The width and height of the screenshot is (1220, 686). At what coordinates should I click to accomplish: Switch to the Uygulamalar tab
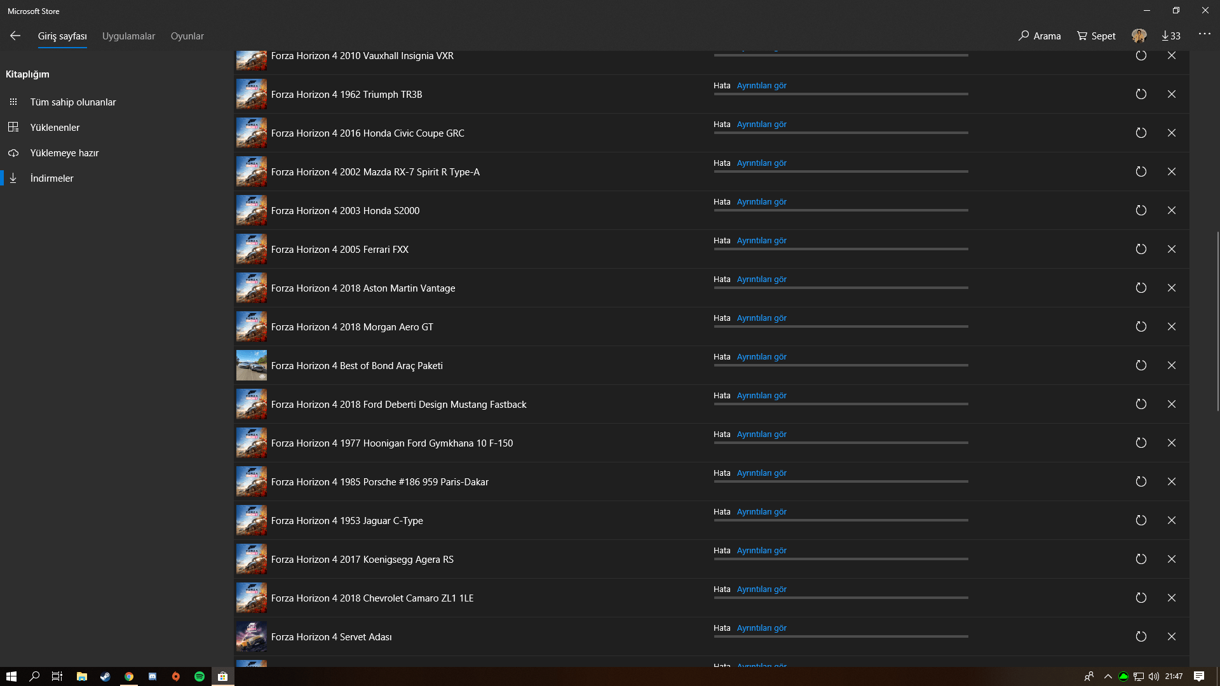point(128,36)
